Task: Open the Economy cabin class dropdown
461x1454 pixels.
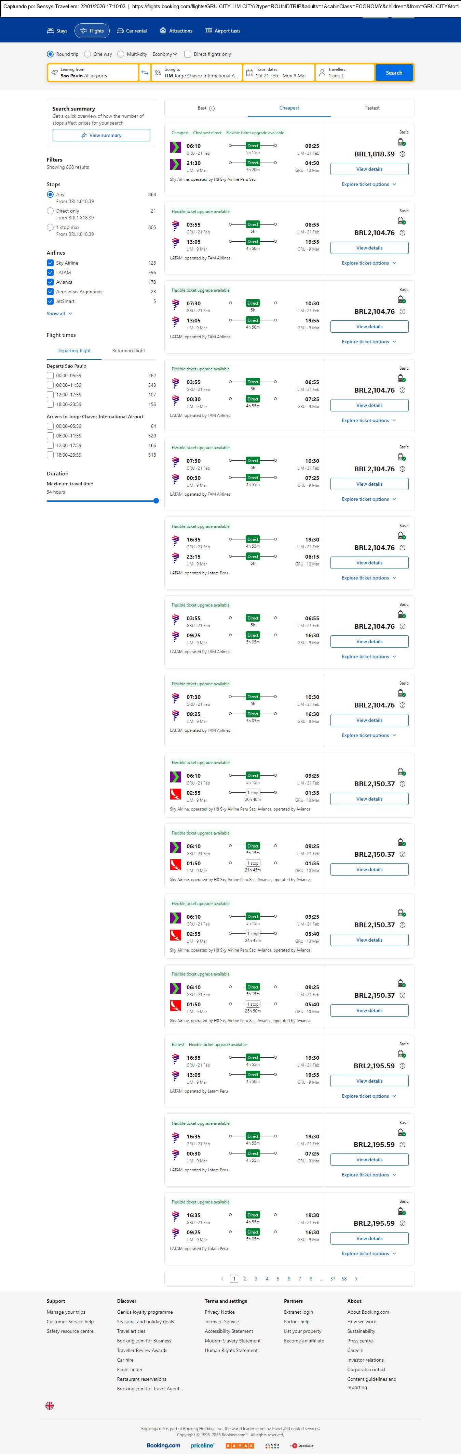Action: [x=165, y=54]
